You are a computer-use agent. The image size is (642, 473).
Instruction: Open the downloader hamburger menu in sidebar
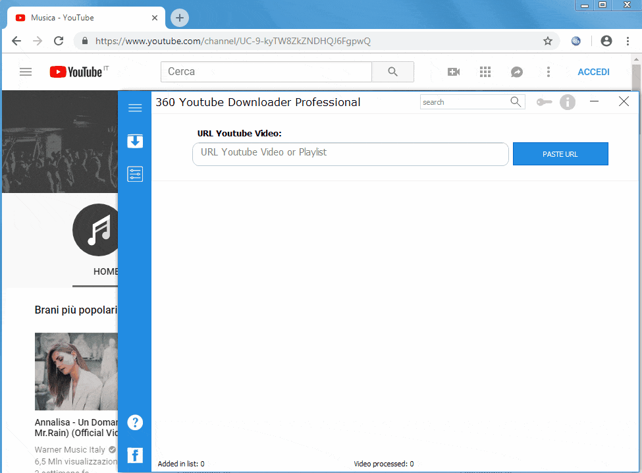coord(135,107)
